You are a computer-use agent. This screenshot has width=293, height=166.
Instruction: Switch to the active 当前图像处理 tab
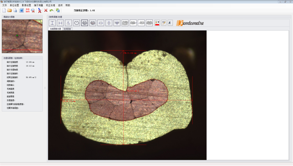pyautogui.click(x=55, y=29)
